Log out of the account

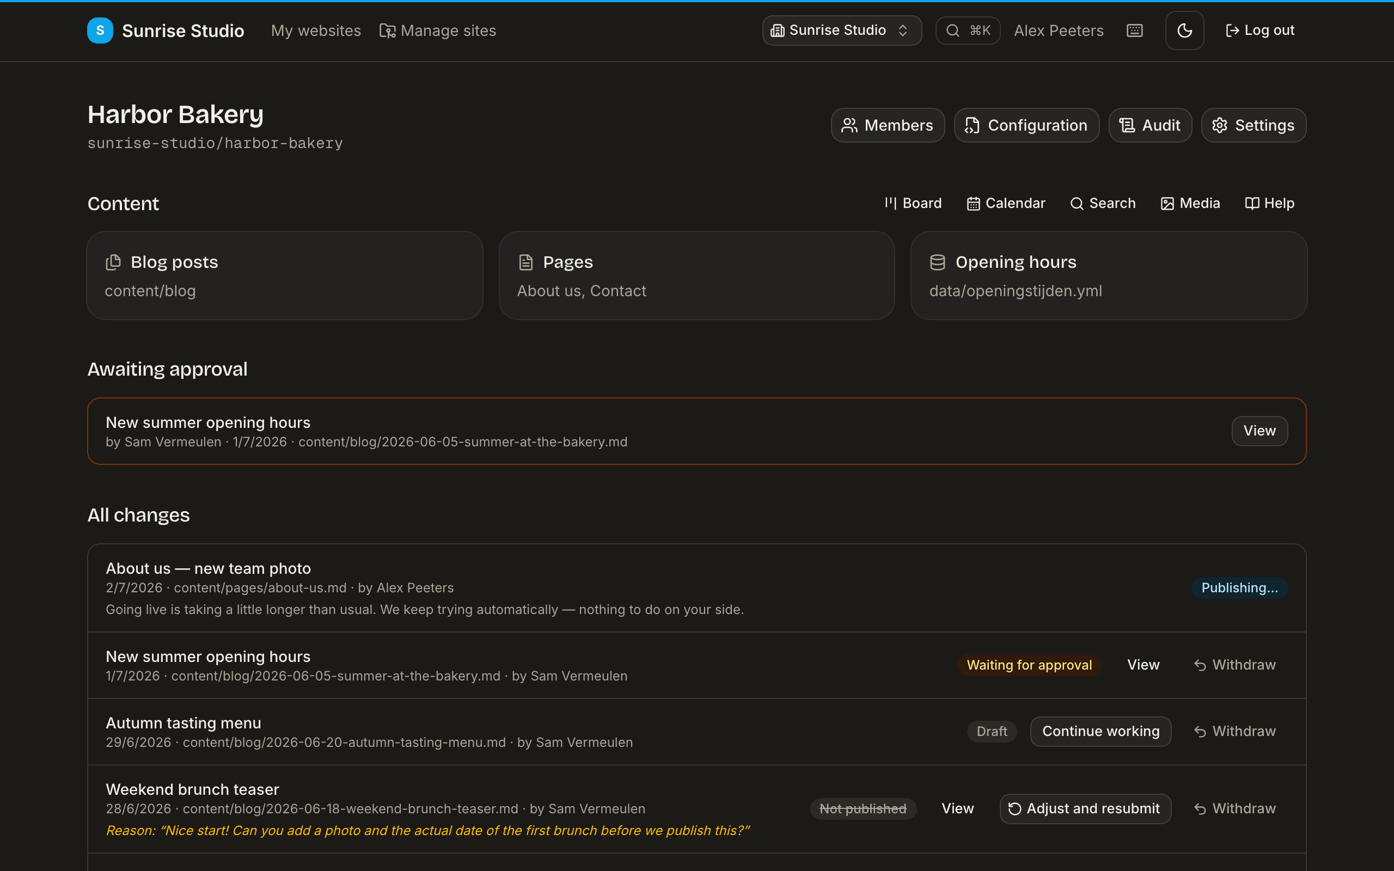1260,30
